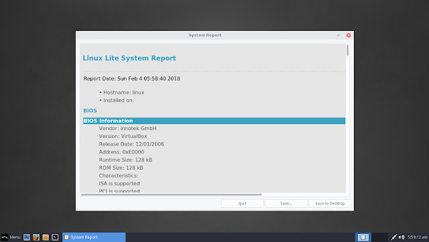Click the Save... button
Viewport: 429px width, 242px height.
click(x=286, y=203)
